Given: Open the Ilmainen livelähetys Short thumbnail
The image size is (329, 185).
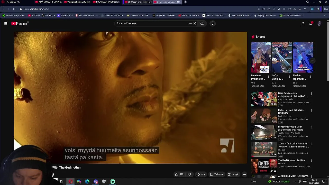Looking at the screenshot, I should 261,58.
